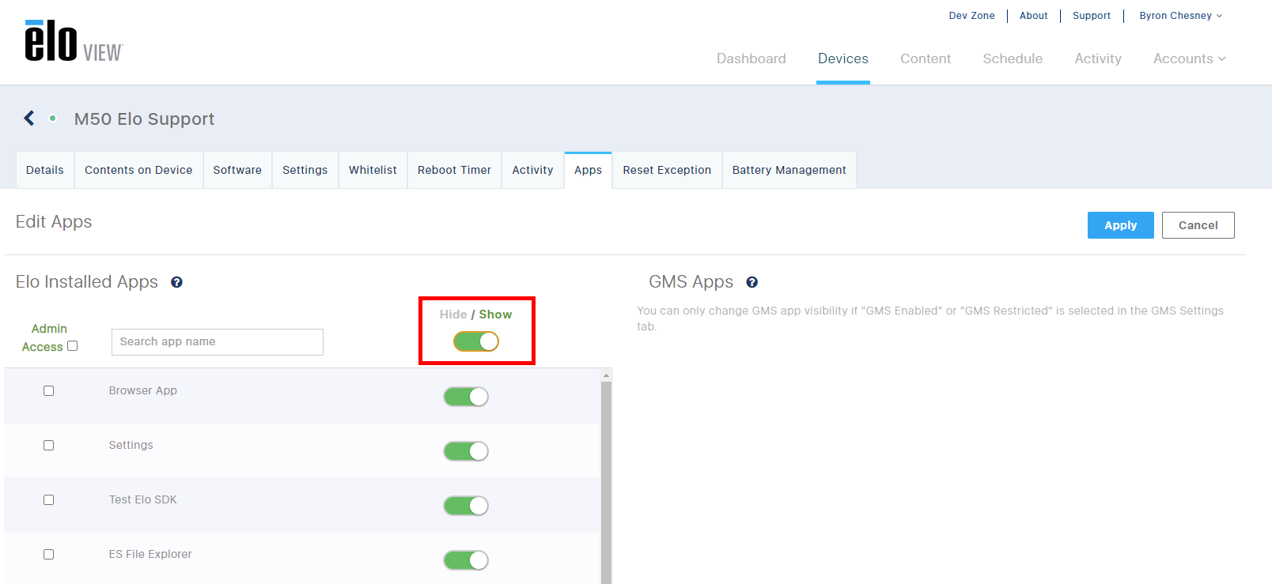Open the Devices section
Viewport: 1272px width, 584px height.
click(843, 58)
